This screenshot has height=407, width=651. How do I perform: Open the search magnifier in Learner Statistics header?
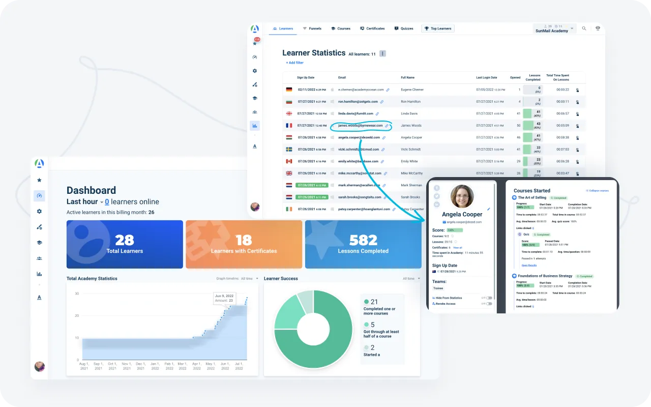(x=584, y=28)
